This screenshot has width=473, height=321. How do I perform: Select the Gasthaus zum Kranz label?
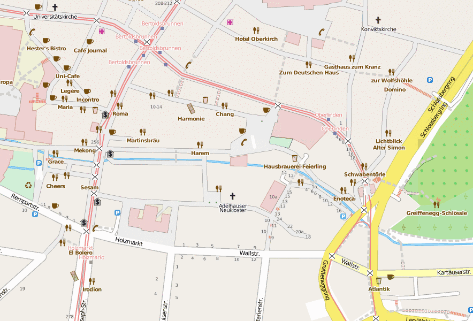352,67
